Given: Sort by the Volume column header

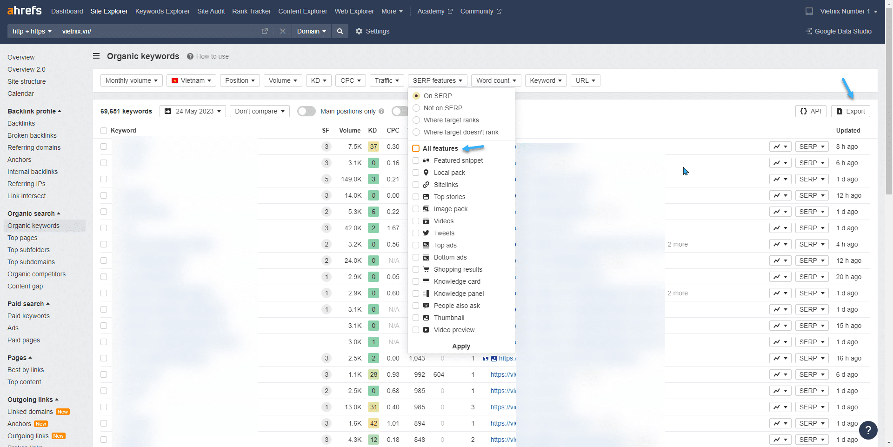Looking at the screenshot, I should (350, 131).
